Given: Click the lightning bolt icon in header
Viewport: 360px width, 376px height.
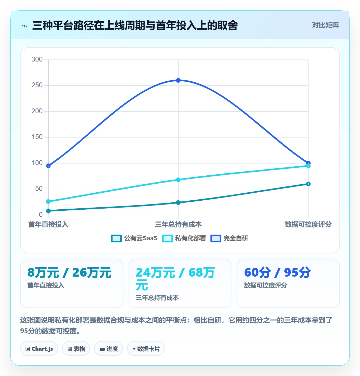Looking at the screenshot, I should point(24,26).
